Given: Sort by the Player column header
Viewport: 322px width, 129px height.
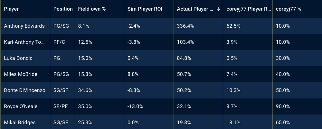Looking at the screenshot, I should tap(11, 9).
